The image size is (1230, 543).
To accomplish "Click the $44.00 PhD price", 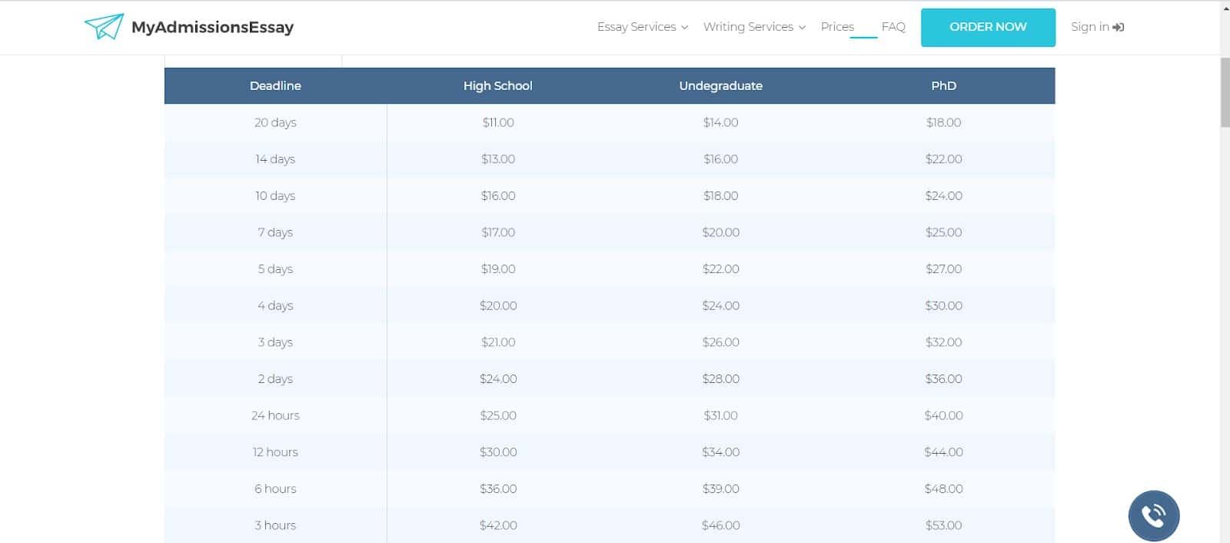I will (943, 452).
